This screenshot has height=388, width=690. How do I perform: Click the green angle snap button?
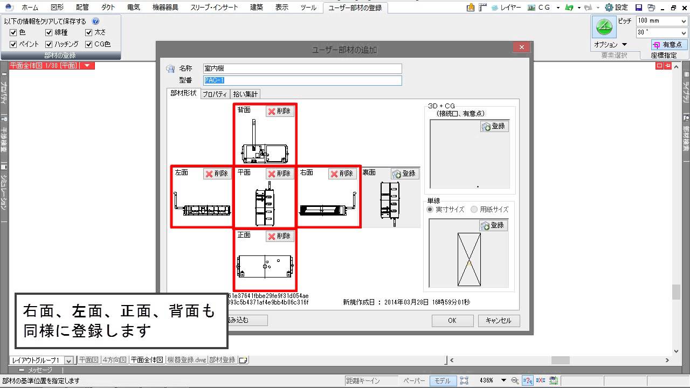[x=604, y=27]
